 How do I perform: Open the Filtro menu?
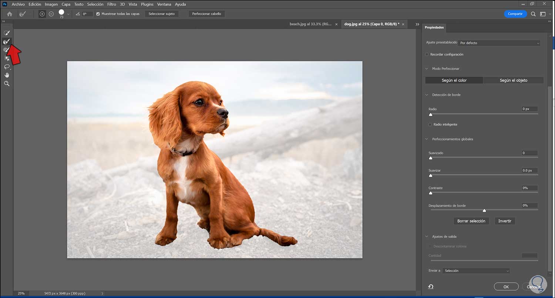click(111, 4)
